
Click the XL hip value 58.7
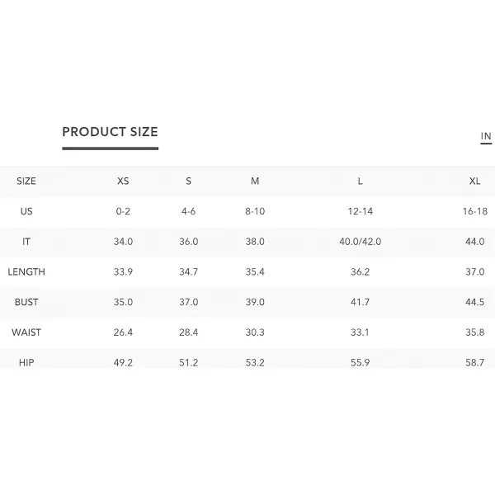click(x=475, y=362)
